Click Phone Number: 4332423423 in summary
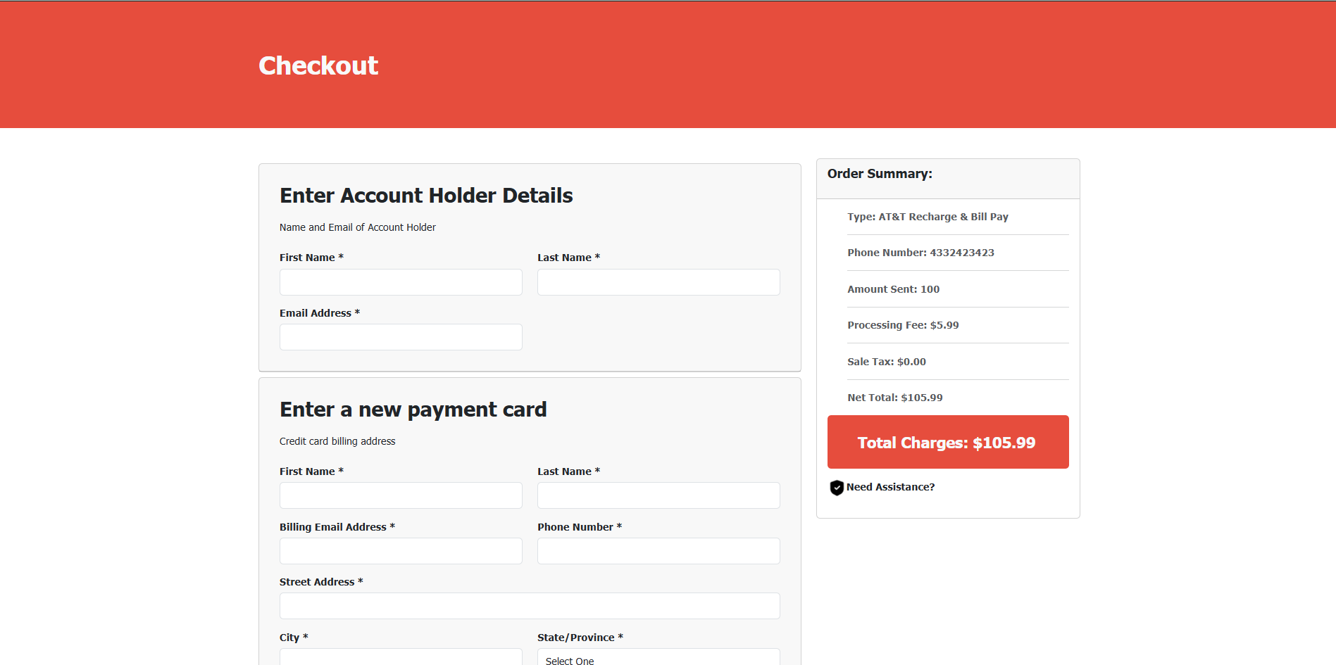This screenshot has height=665, width=1336. 920,253
